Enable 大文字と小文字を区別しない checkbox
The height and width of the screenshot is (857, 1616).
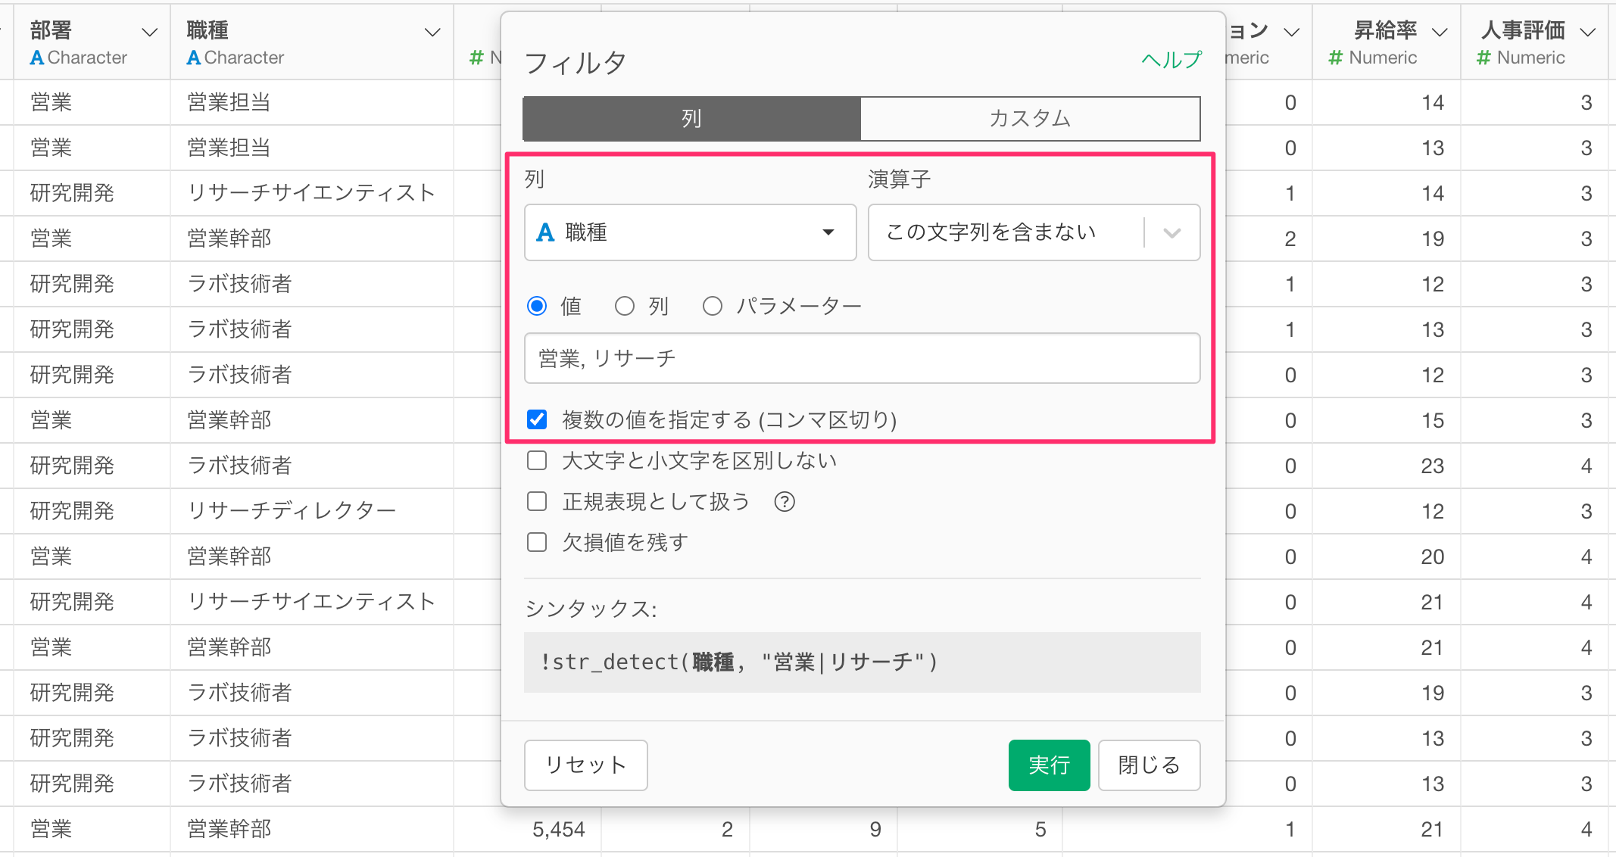click(x=537, y=460)
